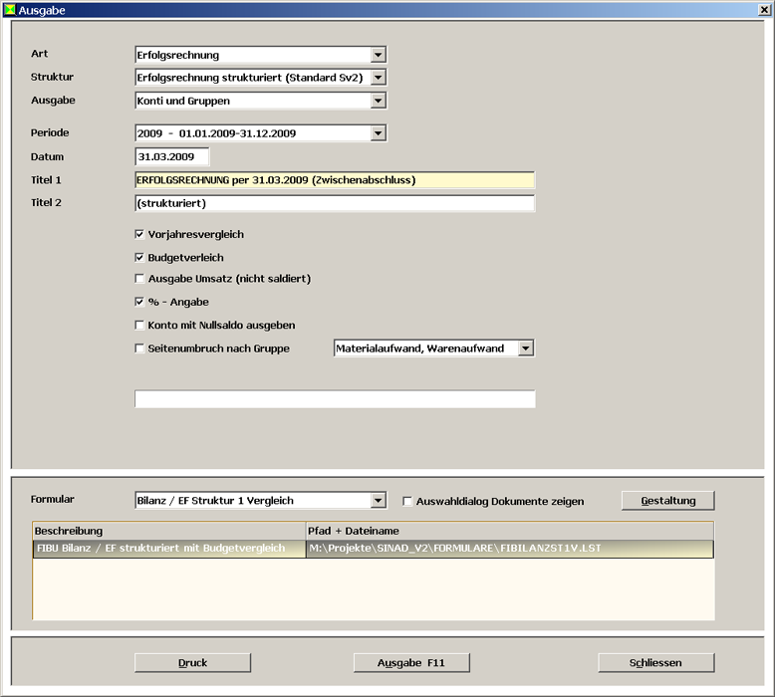Click the Druck button
Screen dimensions: 775x697
point(192,663)
